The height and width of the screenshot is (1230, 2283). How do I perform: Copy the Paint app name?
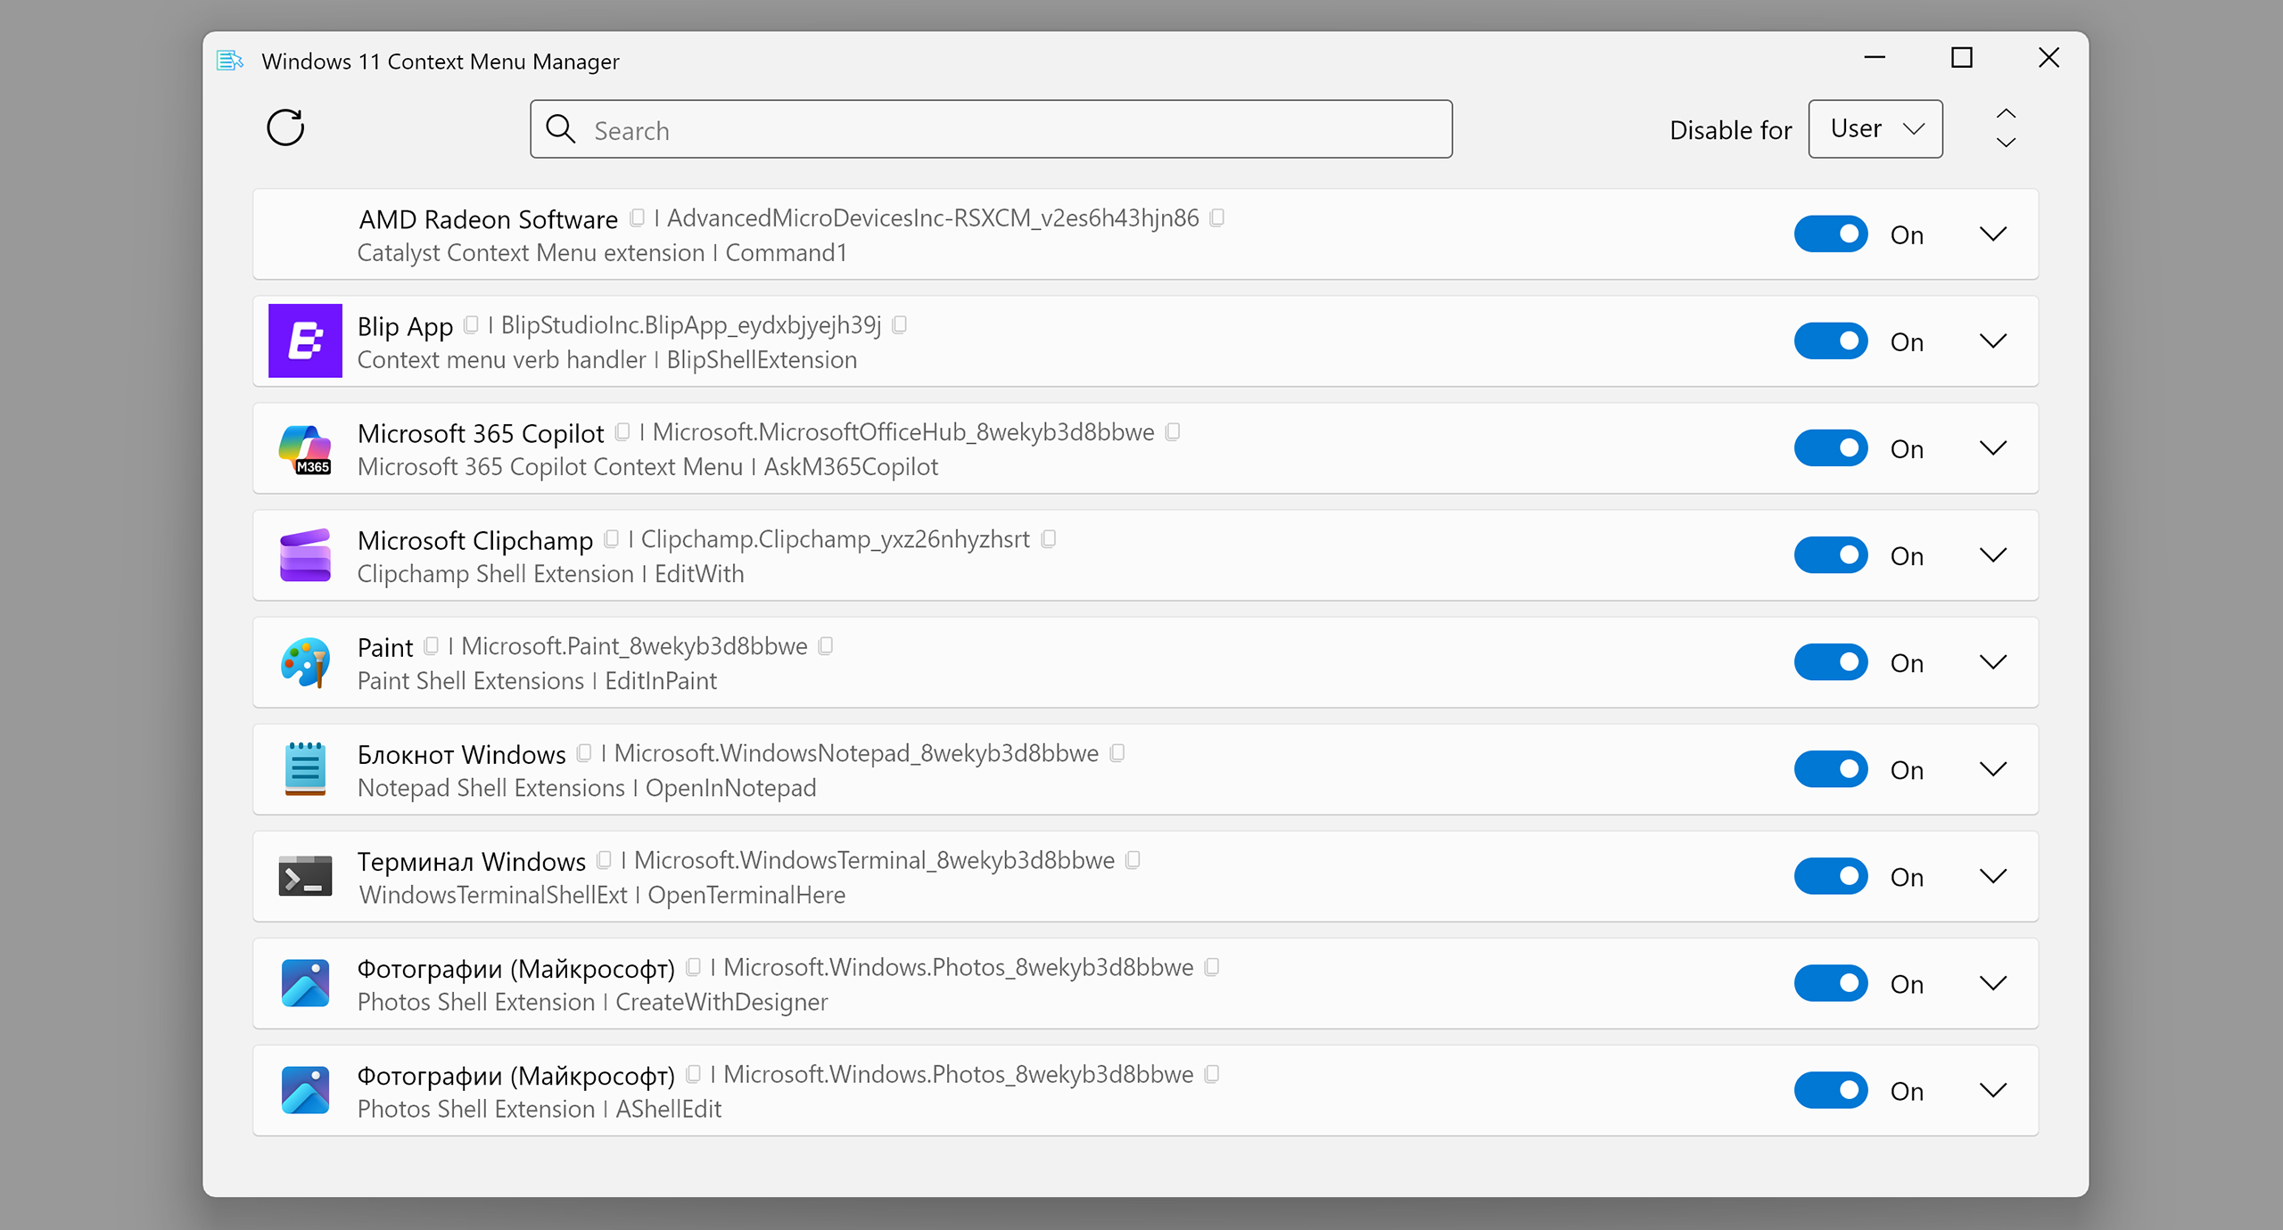coord(432,645)
